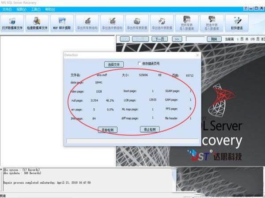Click the 跳转 jump button
265x198 pixels.
click(214, 39)
